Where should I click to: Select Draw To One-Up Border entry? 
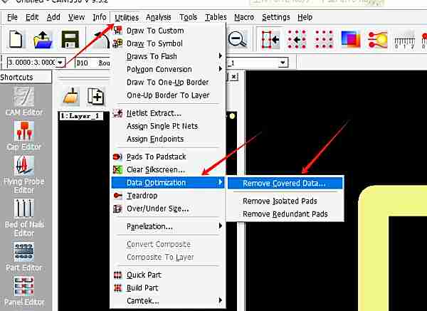[x=168, y=83]
